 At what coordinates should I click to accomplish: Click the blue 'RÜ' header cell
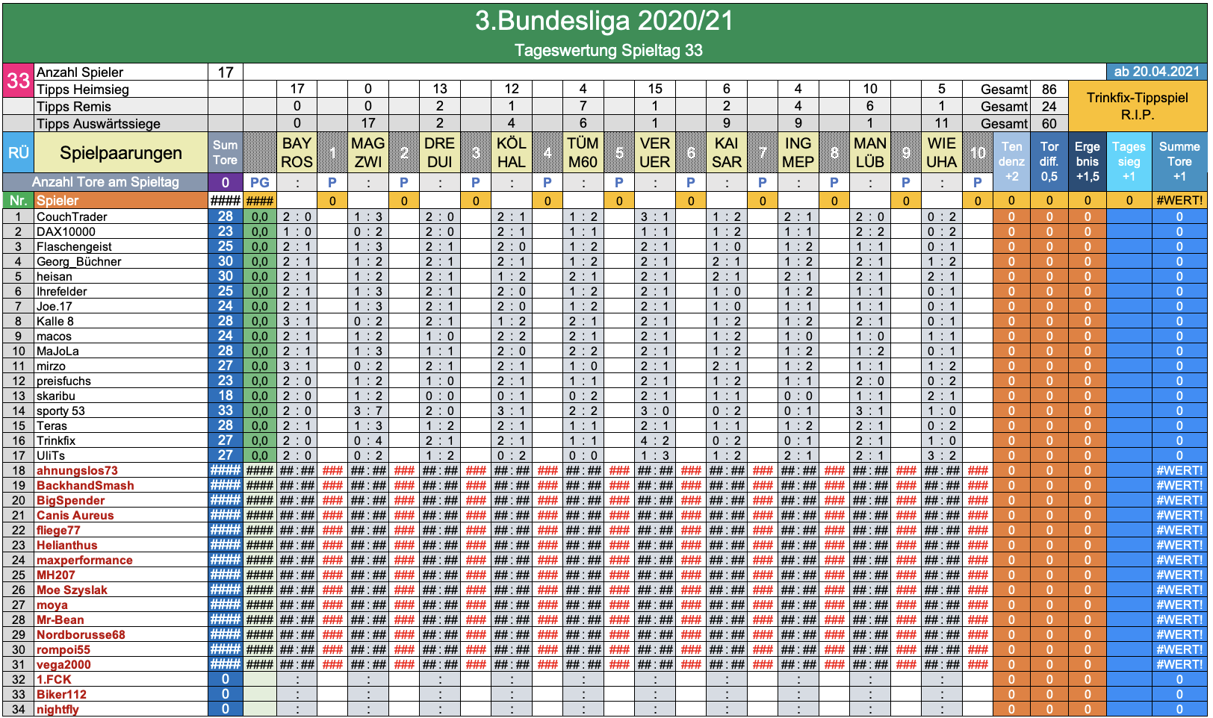point(18,153)
